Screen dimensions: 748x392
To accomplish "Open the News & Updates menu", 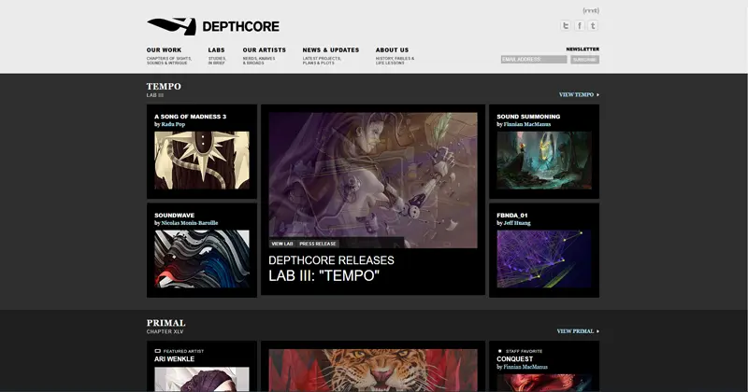I will click(x=331, y=50).
